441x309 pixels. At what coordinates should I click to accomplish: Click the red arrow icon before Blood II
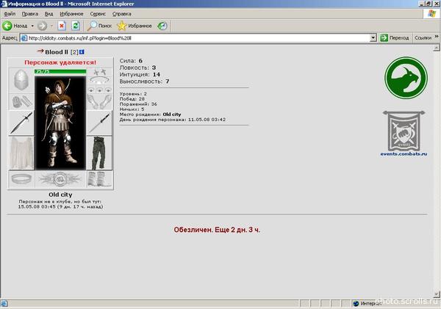(40, 51)
